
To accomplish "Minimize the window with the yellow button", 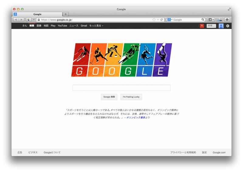I will pyautogui.click(x=18, y=9).
